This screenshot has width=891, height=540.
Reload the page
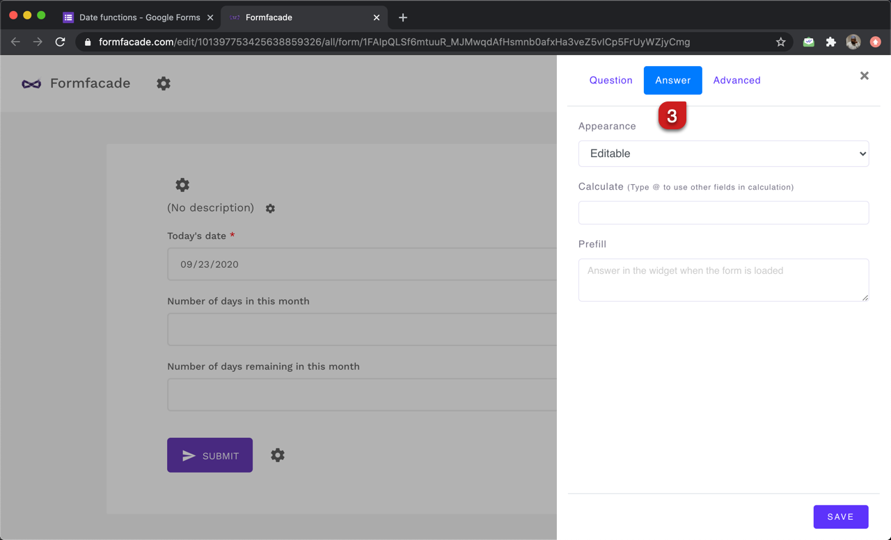(x=61, y=42)
